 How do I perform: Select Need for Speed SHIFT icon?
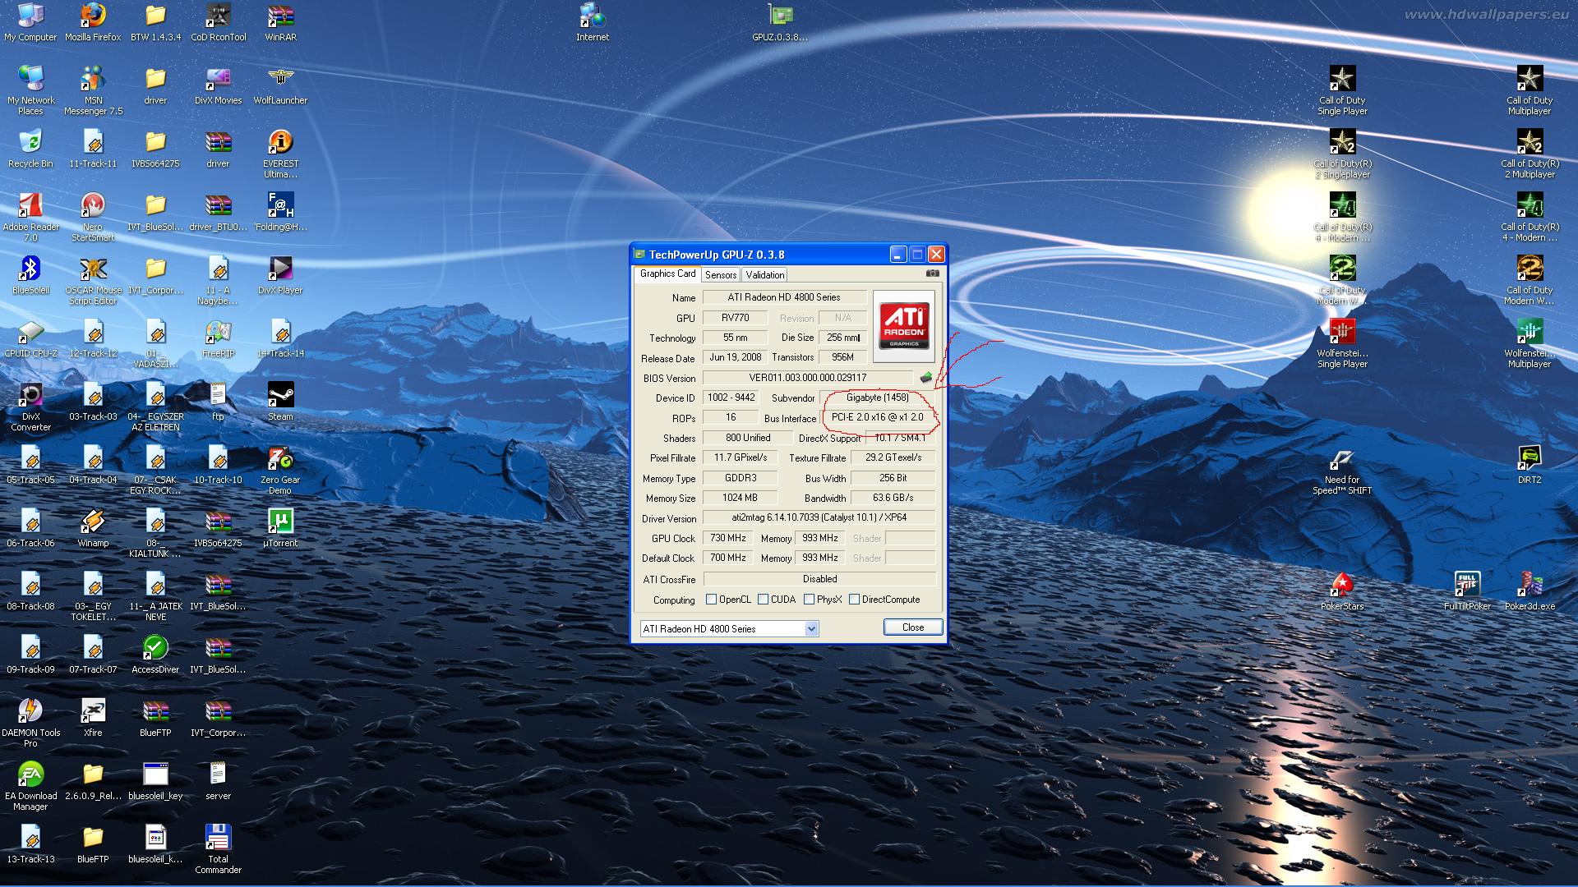pyautogui.click(x=1342, y=471)
